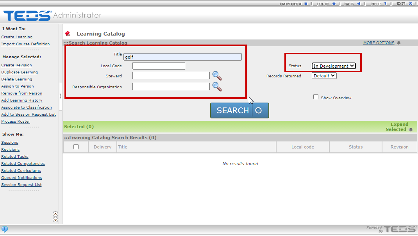Click the info icon in the bottom-left status bar

point(5,229)
